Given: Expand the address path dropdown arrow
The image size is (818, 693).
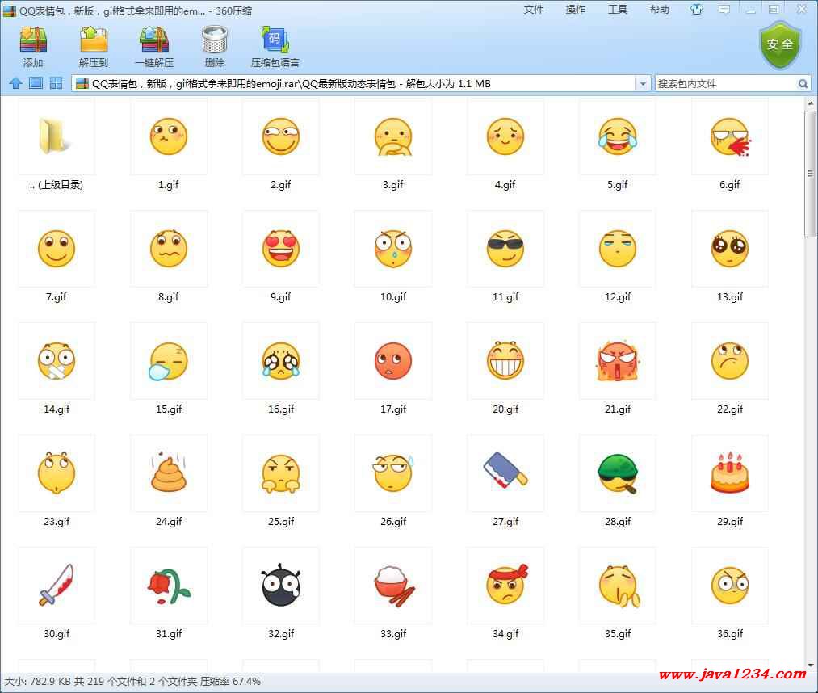Looking at the screenshot, I should click(643, 83).
